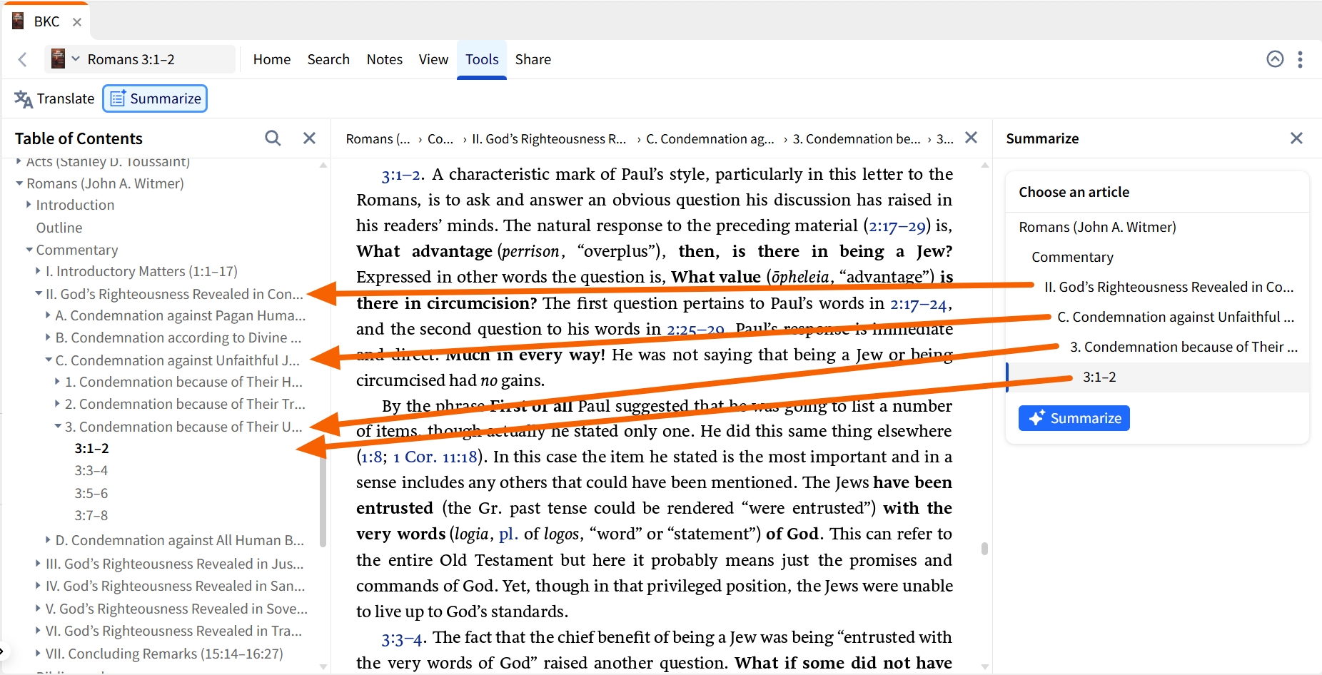Open the Search menu

tap(328, 59)
